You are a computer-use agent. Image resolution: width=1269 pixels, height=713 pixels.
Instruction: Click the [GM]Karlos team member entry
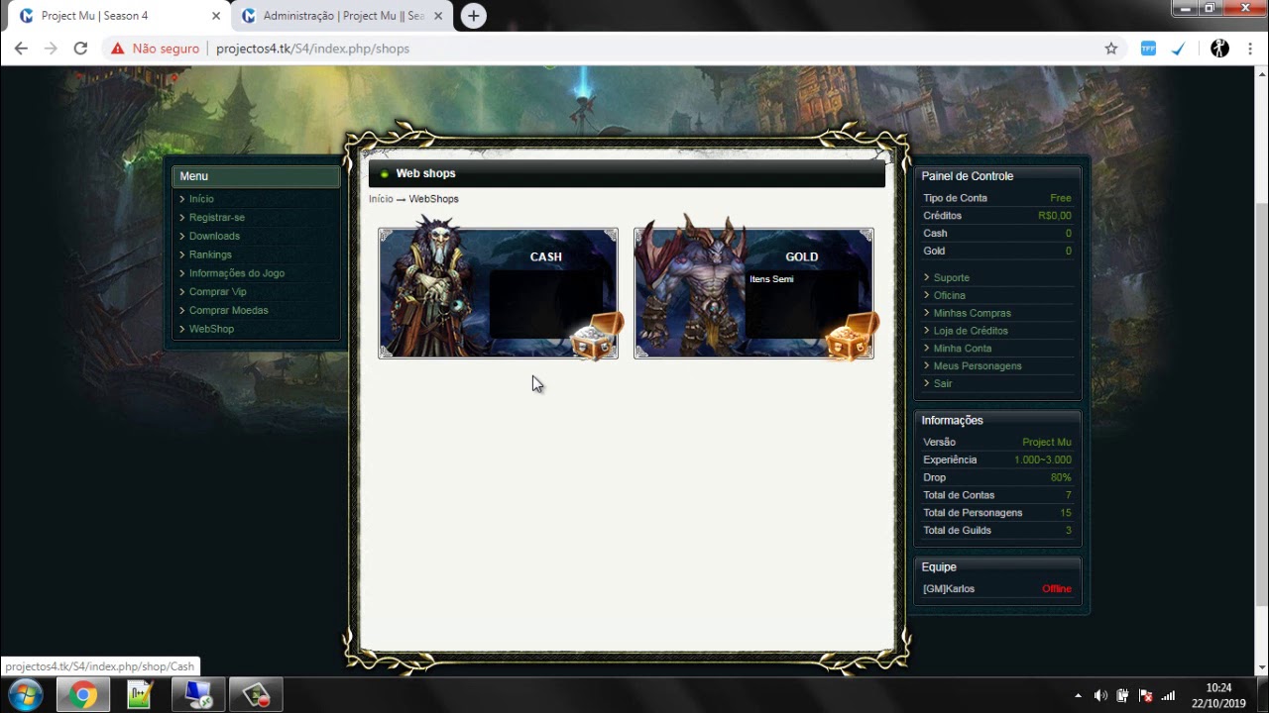click(x=949, y=589)
